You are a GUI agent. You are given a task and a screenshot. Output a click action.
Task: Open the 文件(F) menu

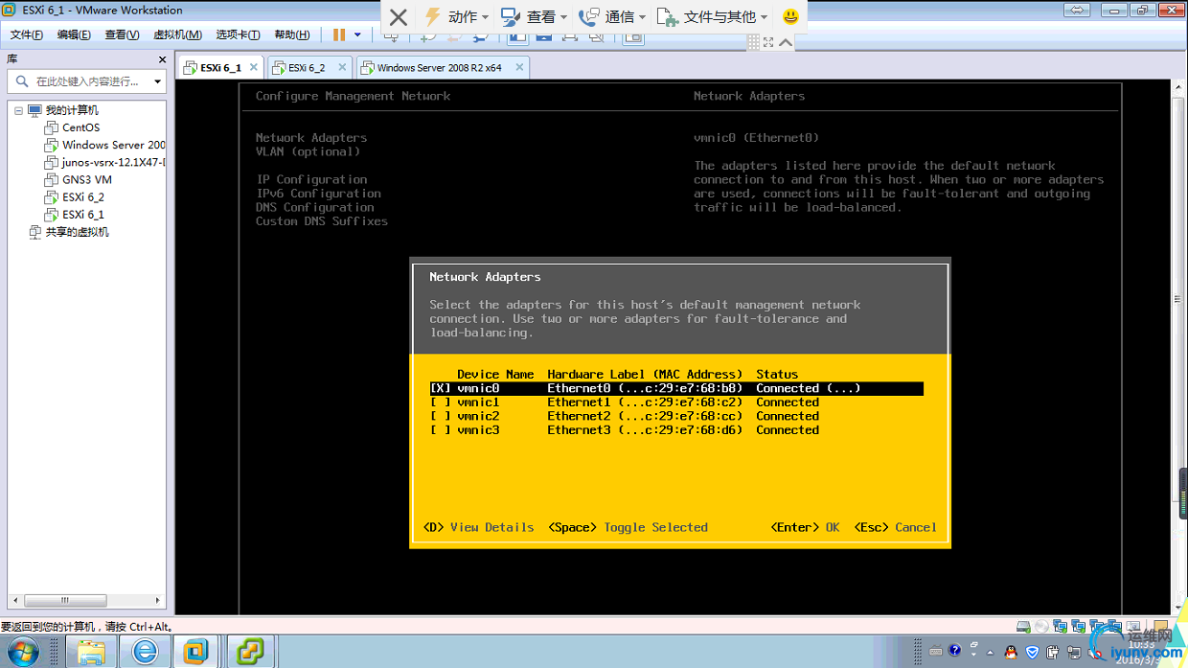27,35
